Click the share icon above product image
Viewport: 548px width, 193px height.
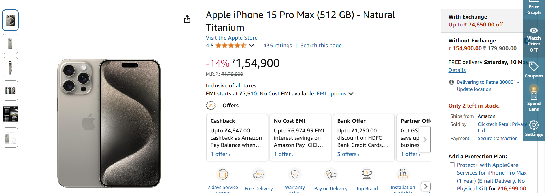(187, 19)
